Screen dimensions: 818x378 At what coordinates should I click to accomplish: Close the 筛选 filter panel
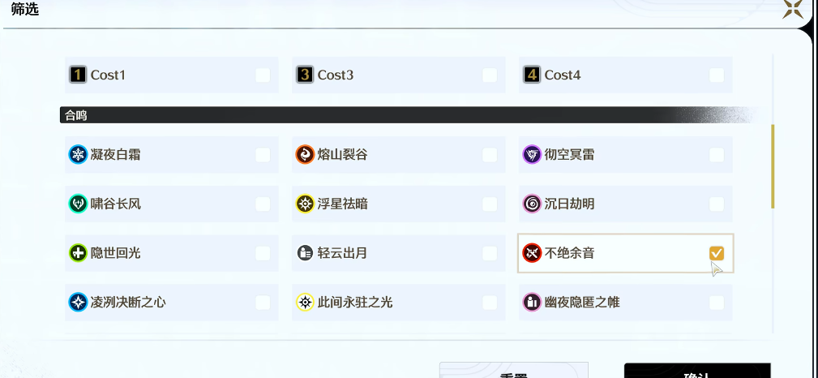[793, 10]
